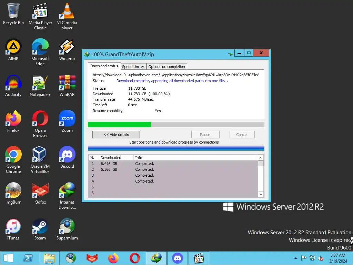Open Opera from the taskbar
The width and height of the screenshot is (353, 265).
pyautogui.click(x=135, y=258)
